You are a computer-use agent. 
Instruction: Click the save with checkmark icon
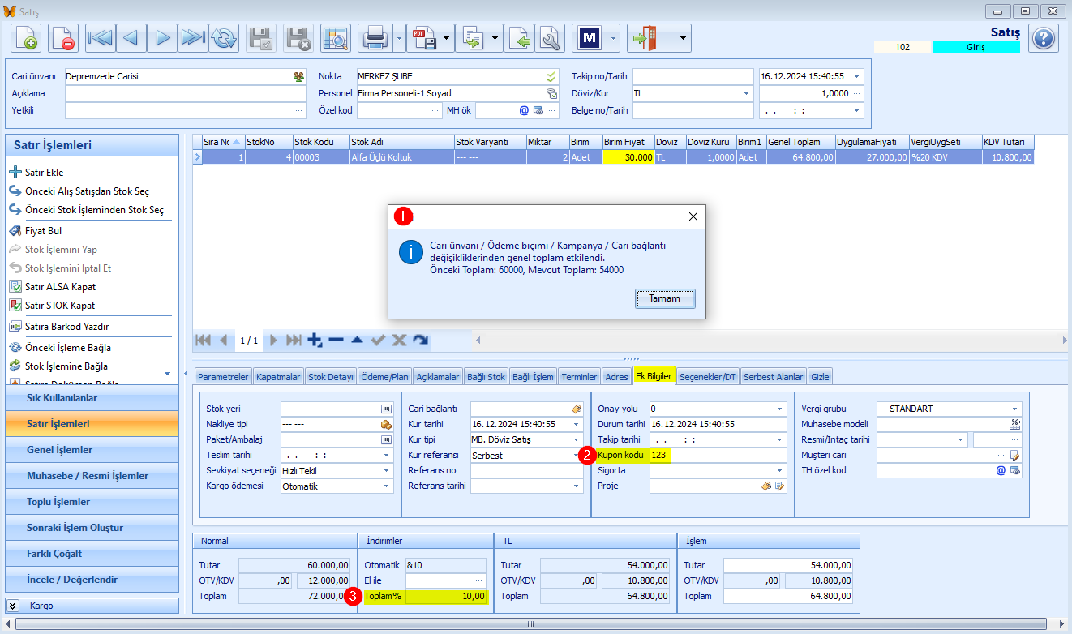click(x=261, y=37)
